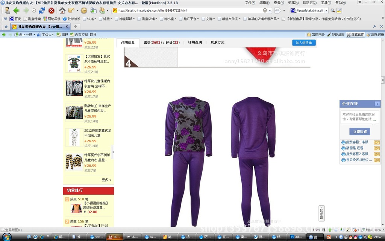Screen dimensions: 385x241
Task: Close the current tab with its X
Action: pos(67,27)
